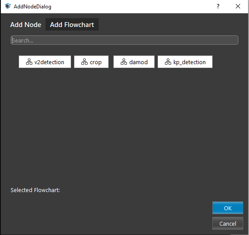
Task: Click the flowchart icon beside kp_detection
Action: pyautogui.click(x=168, y=62)
